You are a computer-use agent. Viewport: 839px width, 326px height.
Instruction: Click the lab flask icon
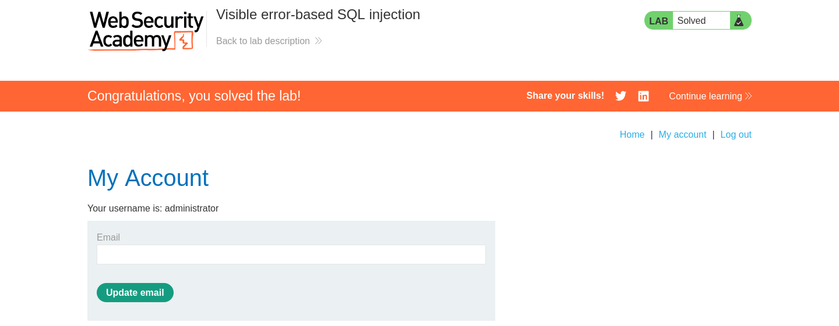(x=739, y=20)
